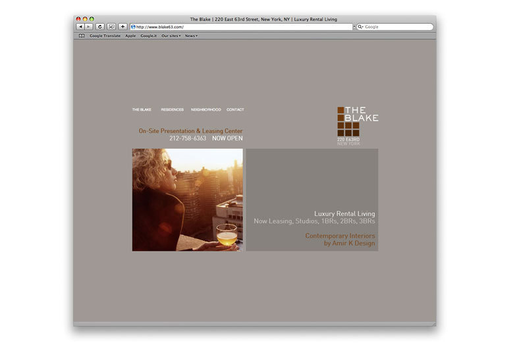Go back with the Safari back arrow
This screenshot has height=343, width=515.
click(81, 26)
